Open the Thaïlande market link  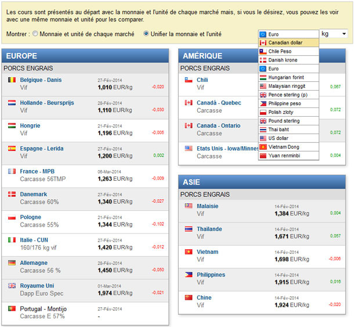click(x=209, y=229)
